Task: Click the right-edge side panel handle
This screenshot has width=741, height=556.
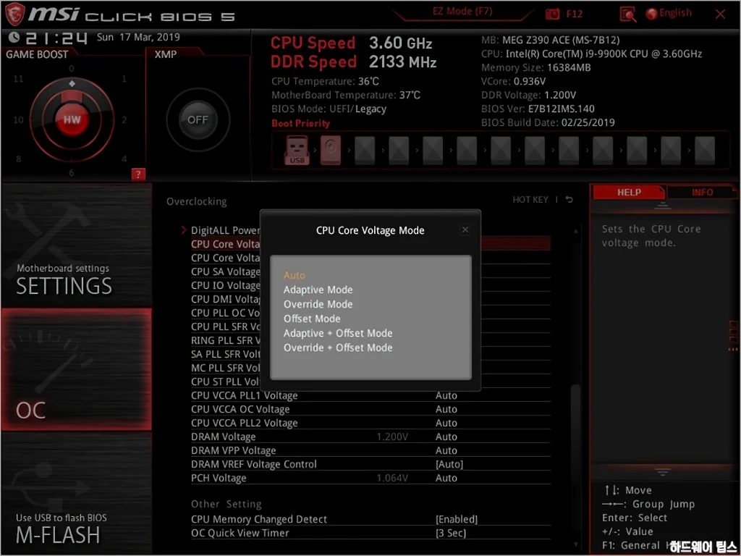Action: tap(734, 336)
